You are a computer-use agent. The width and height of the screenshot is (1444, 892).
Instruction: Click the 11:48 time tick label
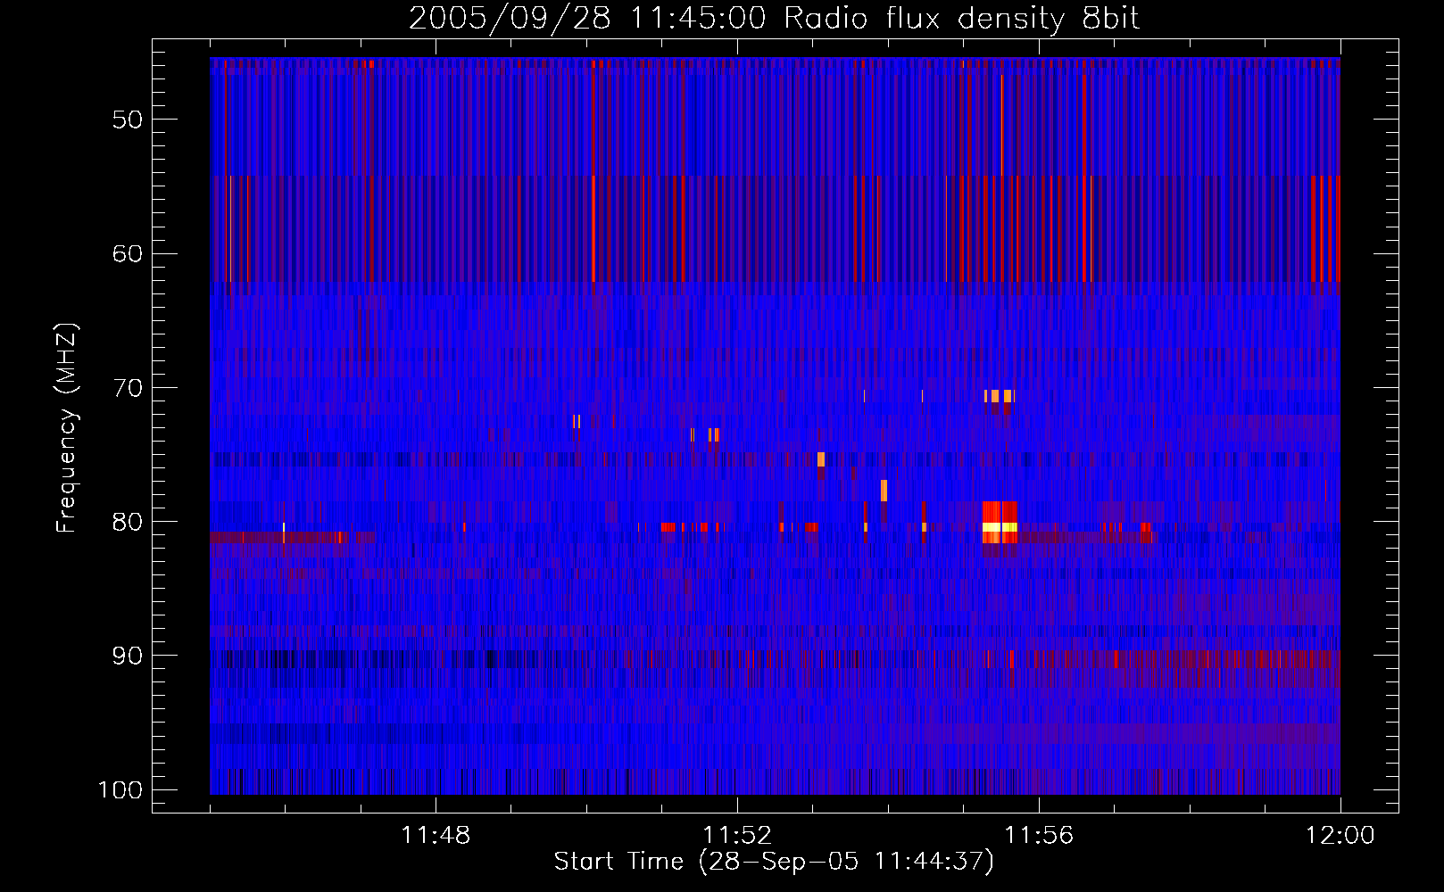436,836
